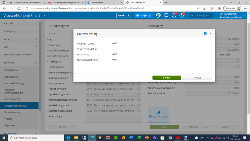
Task: Click the help question mark icon in header
Action: tap(182, 15)
